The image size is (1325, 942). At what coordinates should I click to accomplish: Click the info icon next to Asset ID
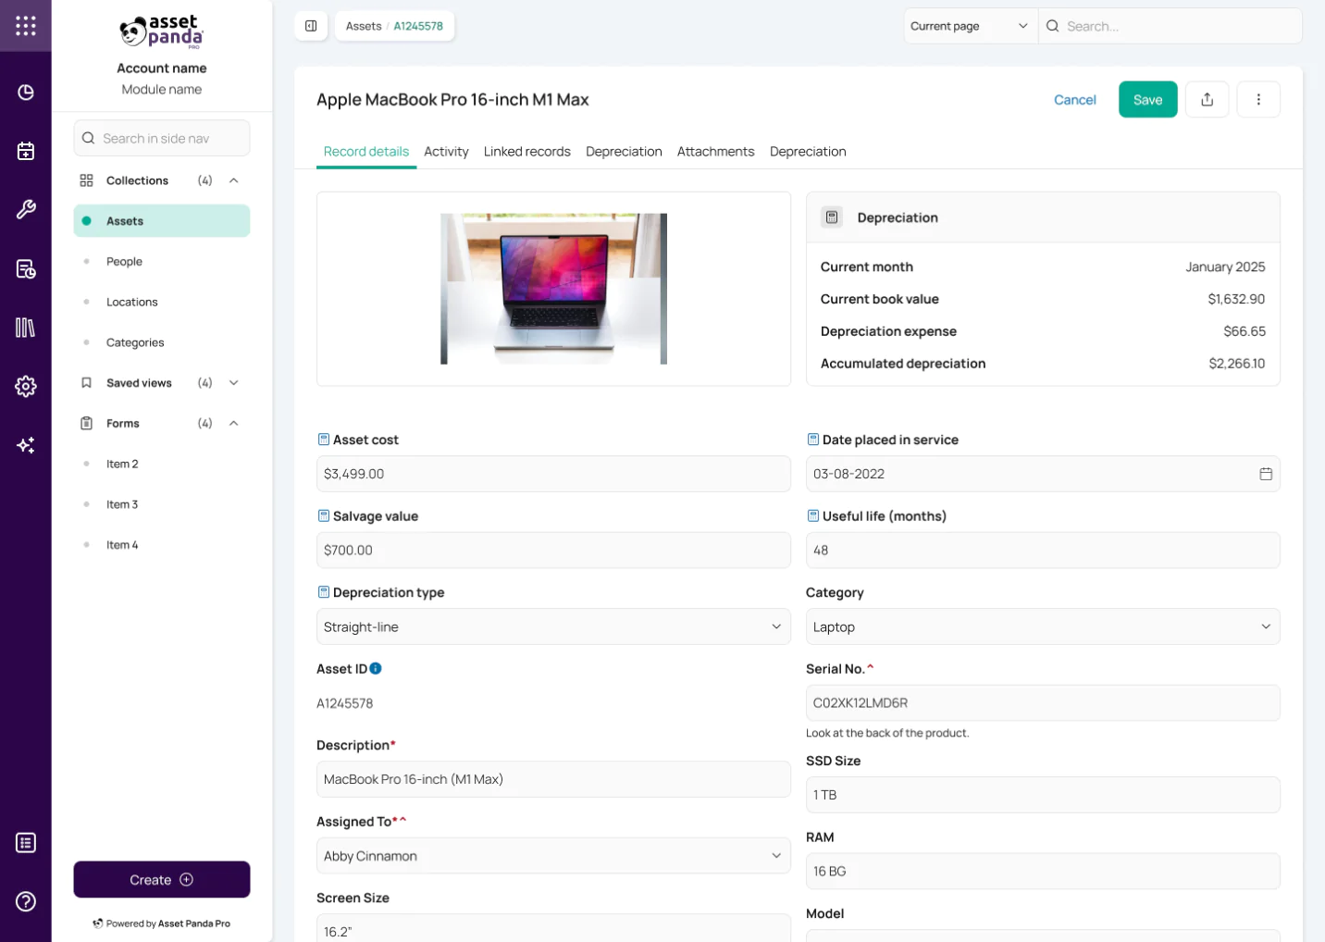coord(376,668)
